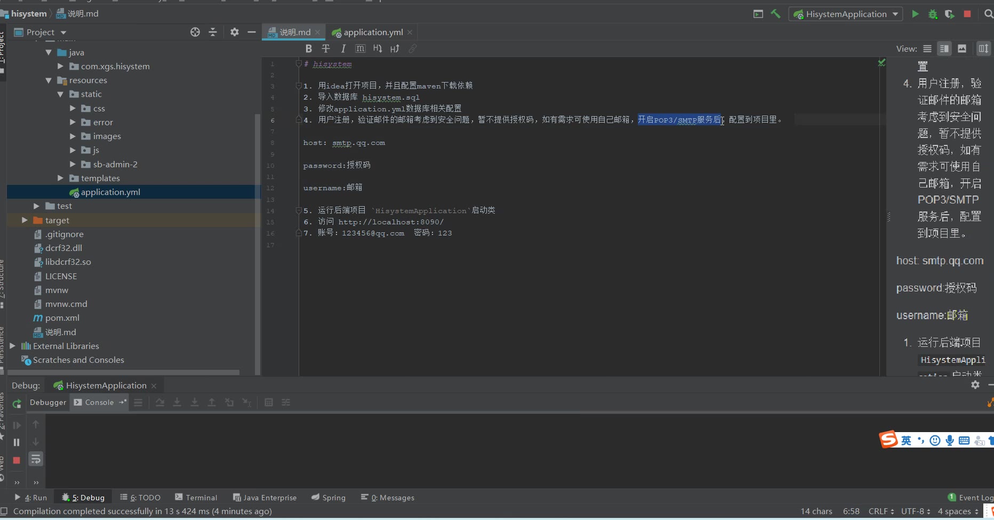Open the Event Log
Viewport: 994px width, 520px height.
click(971, 498)
